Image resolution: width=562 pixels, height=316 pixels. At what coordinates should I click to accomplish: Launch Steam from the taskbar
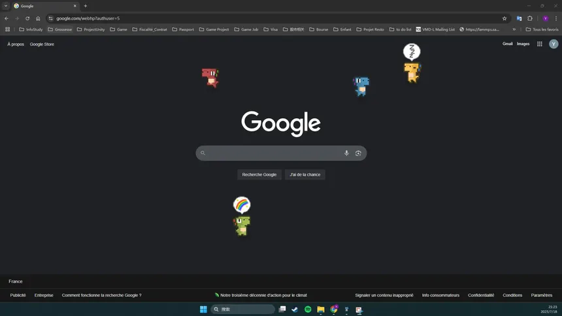point(295,309)
